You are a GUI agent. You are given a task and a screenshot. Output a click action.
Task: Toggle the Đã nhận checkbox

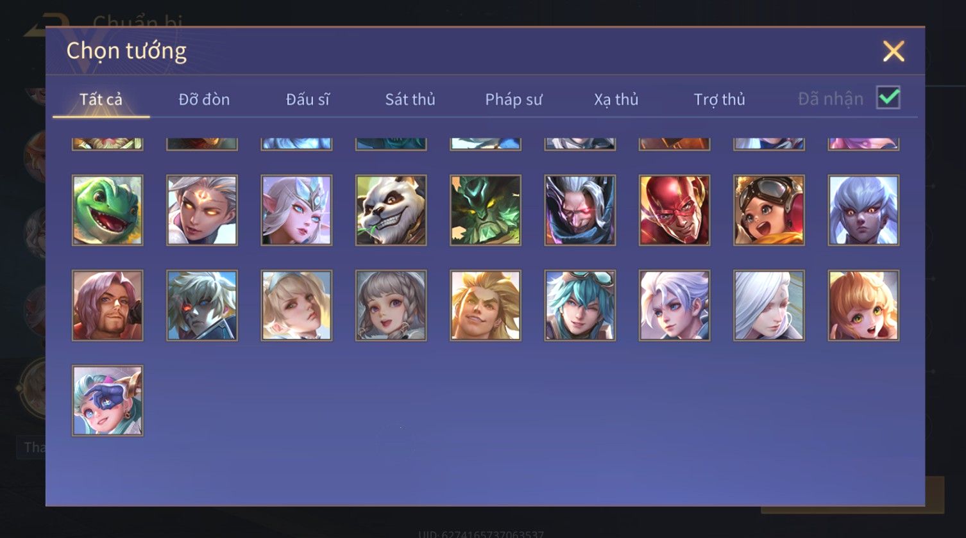[x=888, y=98]
